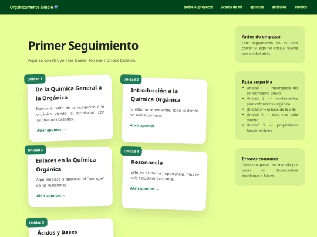Click the 'Damos el salto de lo inorgánico' description
The image size is (317, 237).
(70, 114)
